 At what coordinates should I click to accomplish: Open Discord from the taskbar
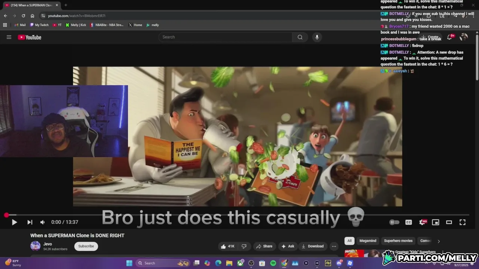coord(339,263)
